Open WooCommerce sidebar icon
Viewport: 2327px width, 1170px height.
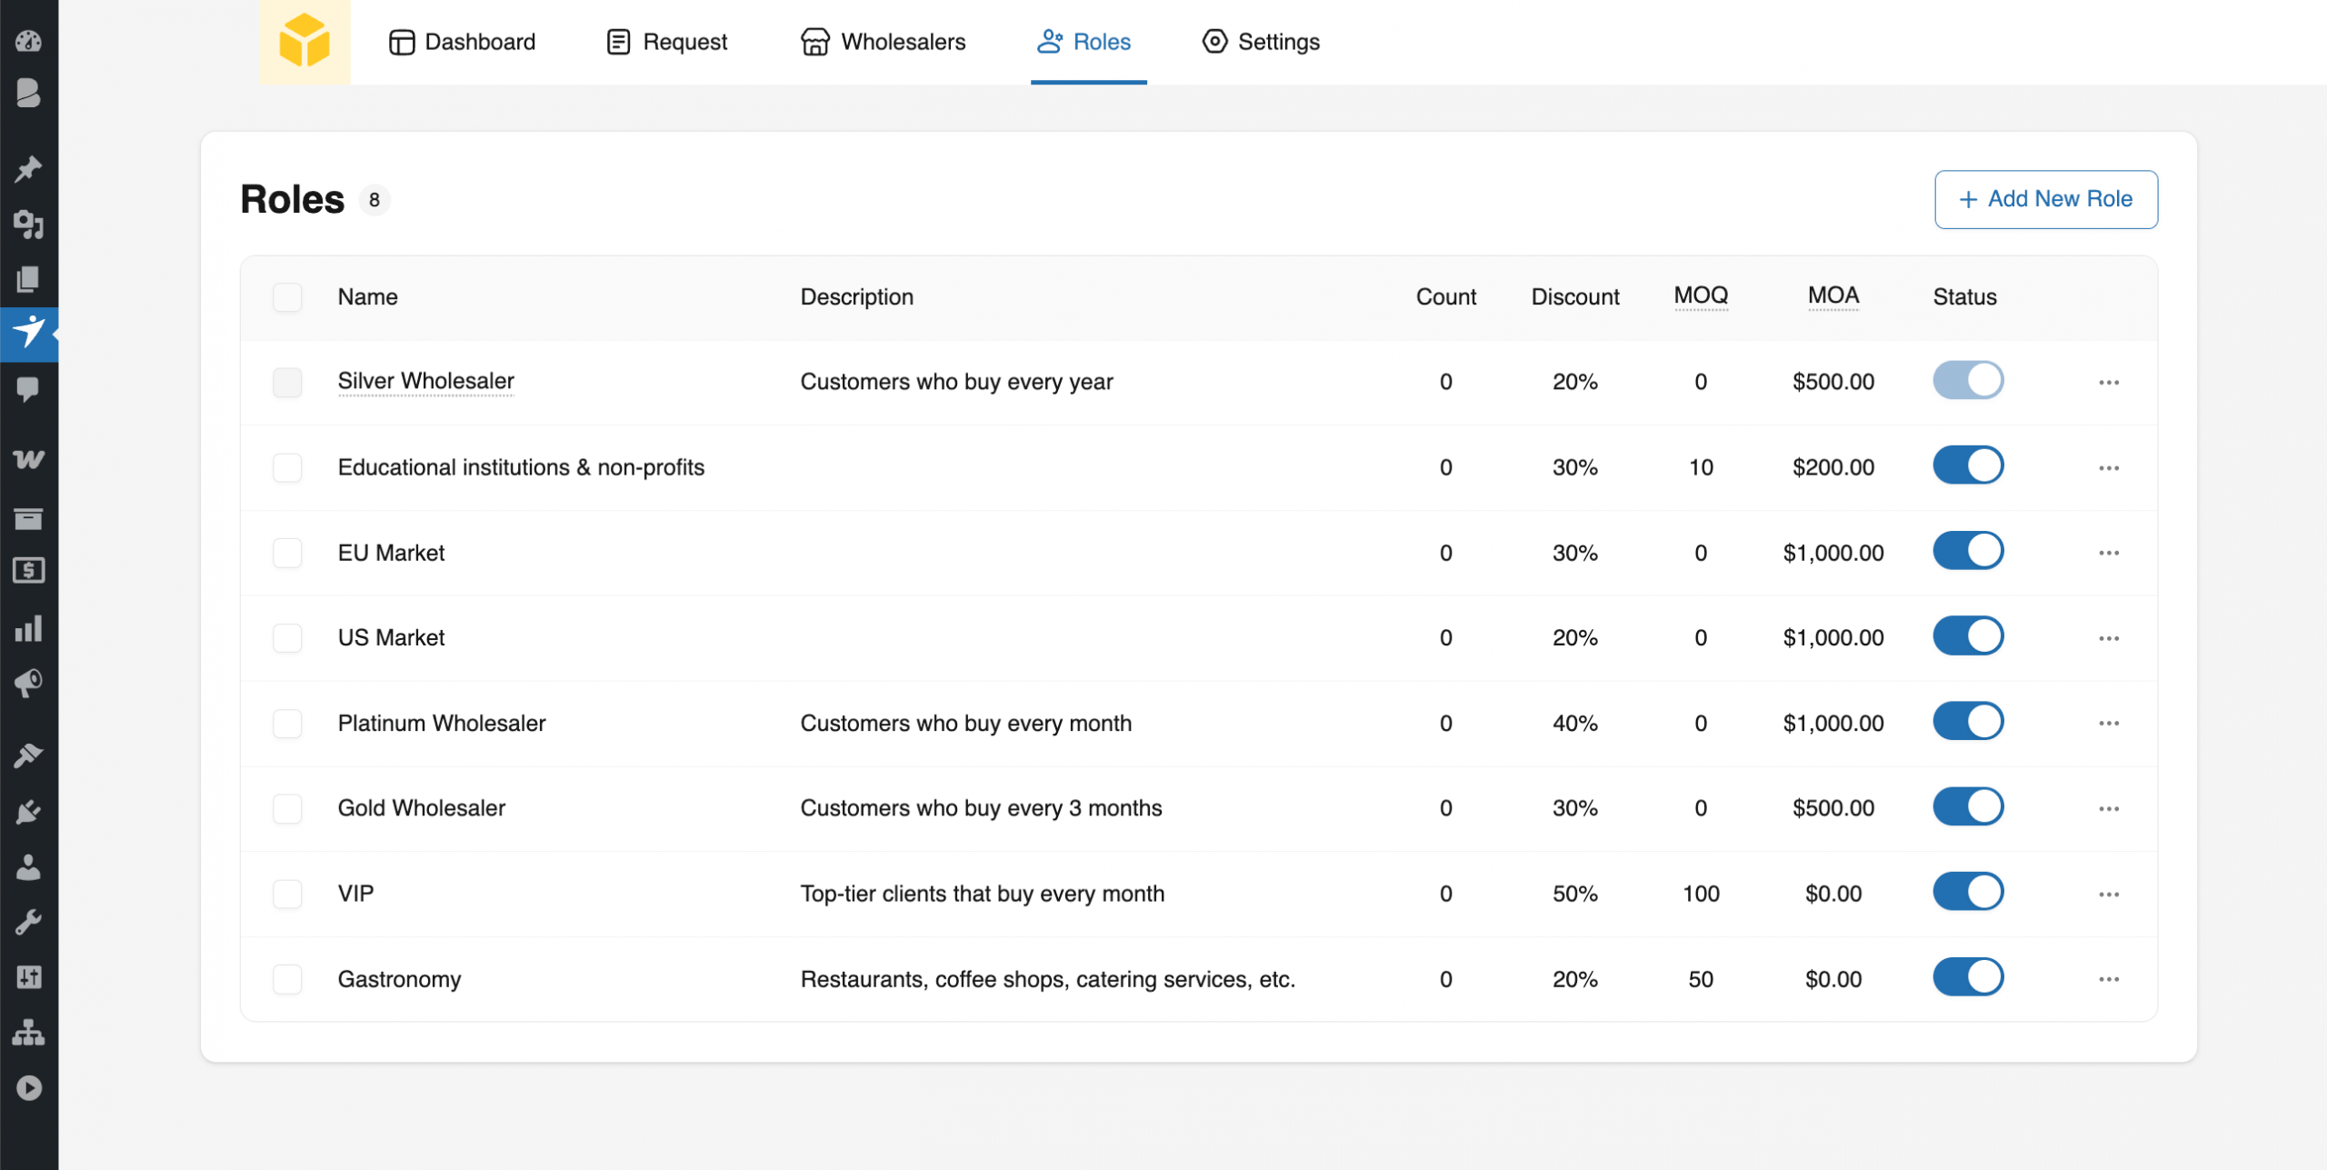[28, 459]
